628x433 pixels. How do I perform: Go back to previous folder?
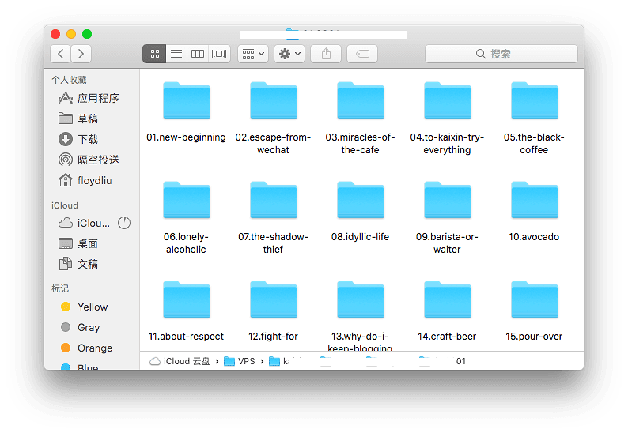(61, 54)
